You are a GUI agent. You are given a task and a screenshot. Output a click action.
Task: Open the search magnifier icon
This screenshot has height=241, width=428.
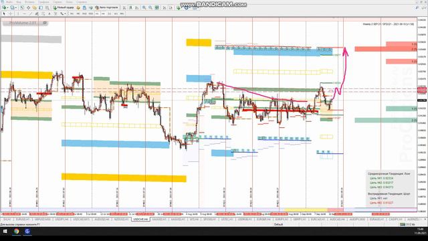pos(417,7)
